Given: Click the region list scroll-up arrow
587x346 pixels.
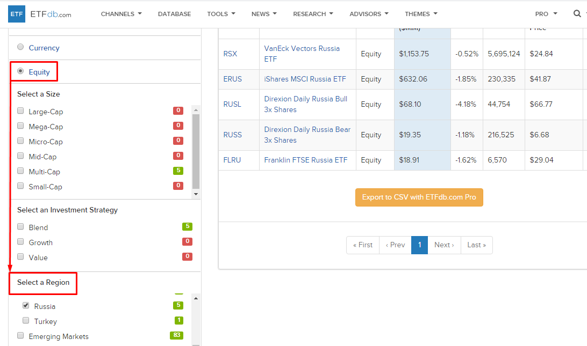Looking at the screenshot, I should click(x=196, y=298).
